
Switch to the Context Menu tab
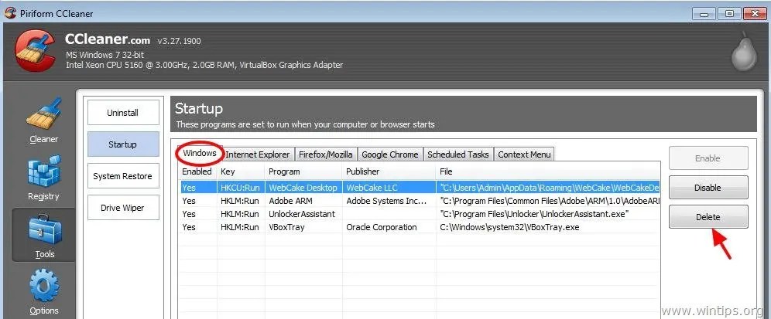click(x=524, y=154)
